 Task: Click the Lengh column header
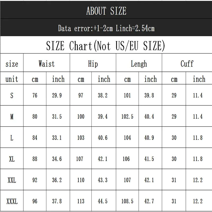(139, 64)
